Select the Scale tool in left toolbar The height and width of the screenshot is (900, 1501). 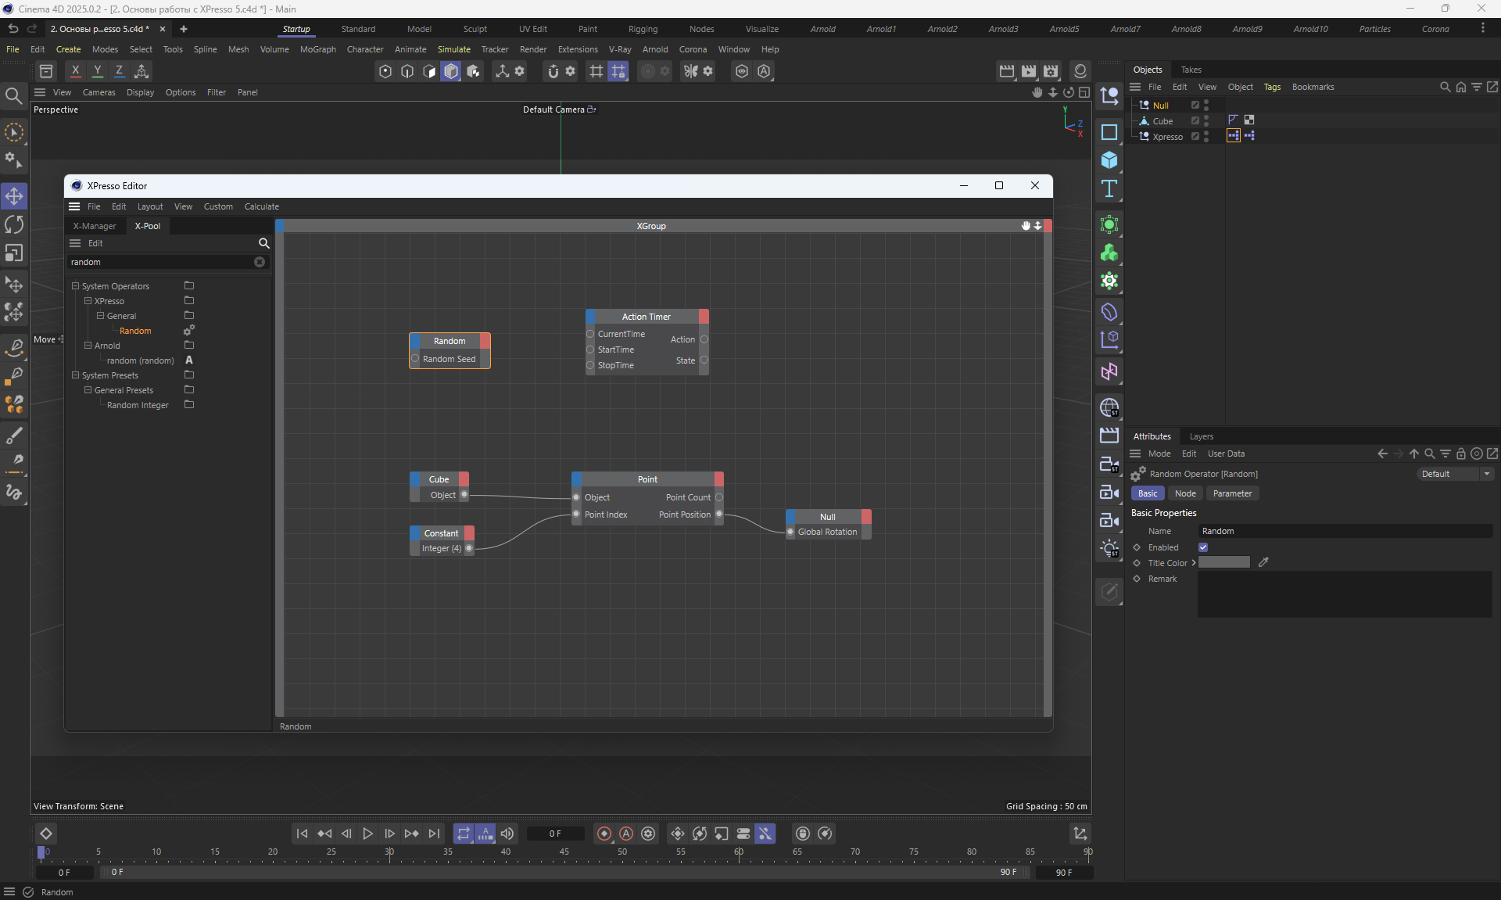pyautogui.click(x=14, y=253)
